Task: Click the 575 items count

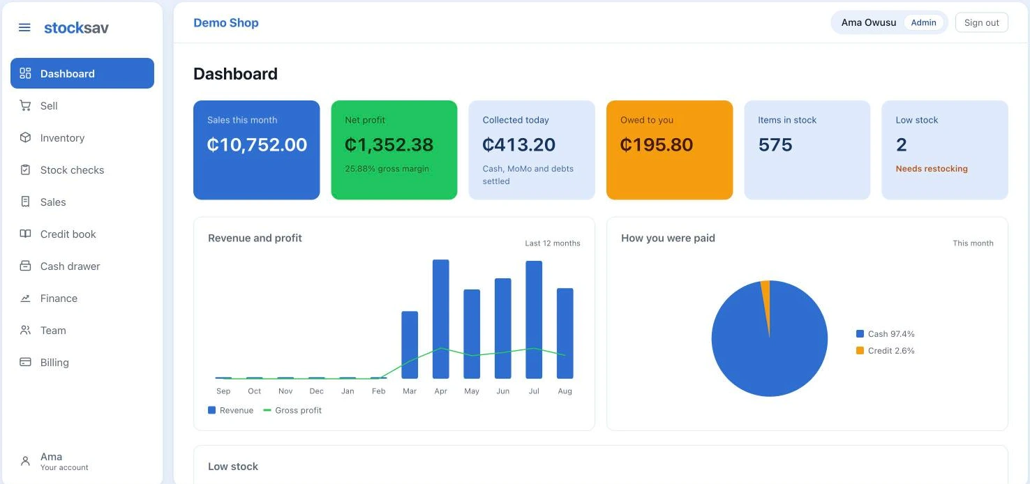Action: pos(775,144)
